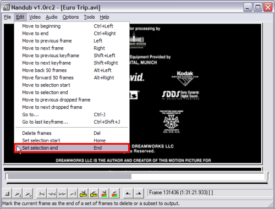Step backward with the rewind arrows icon
This screenshot has width=275, height=209.
[x=52, y=194]
